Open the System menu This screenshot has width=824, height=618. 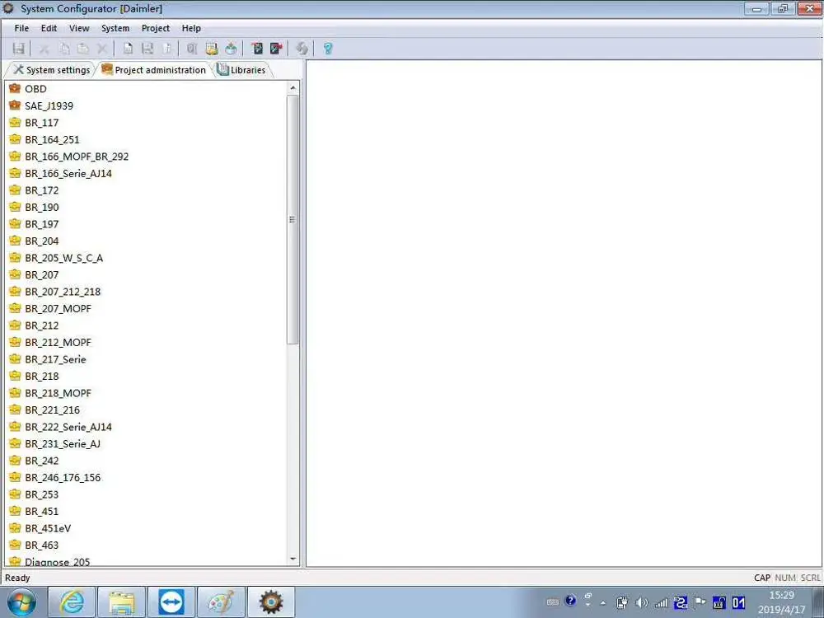coord(115,28)
